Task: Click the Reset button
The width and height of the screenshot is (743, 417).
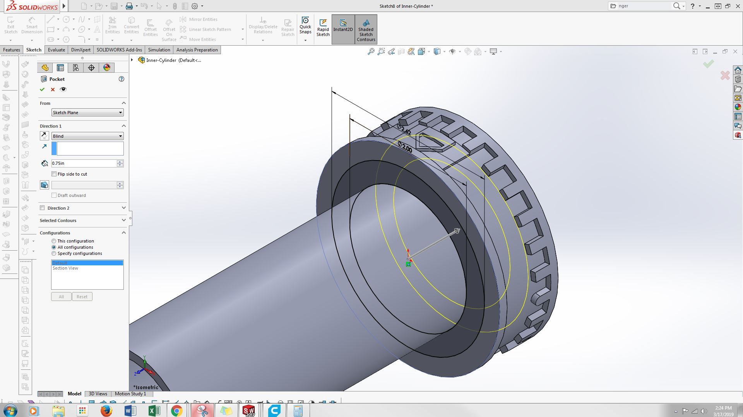Action: (x=82, y=297)
